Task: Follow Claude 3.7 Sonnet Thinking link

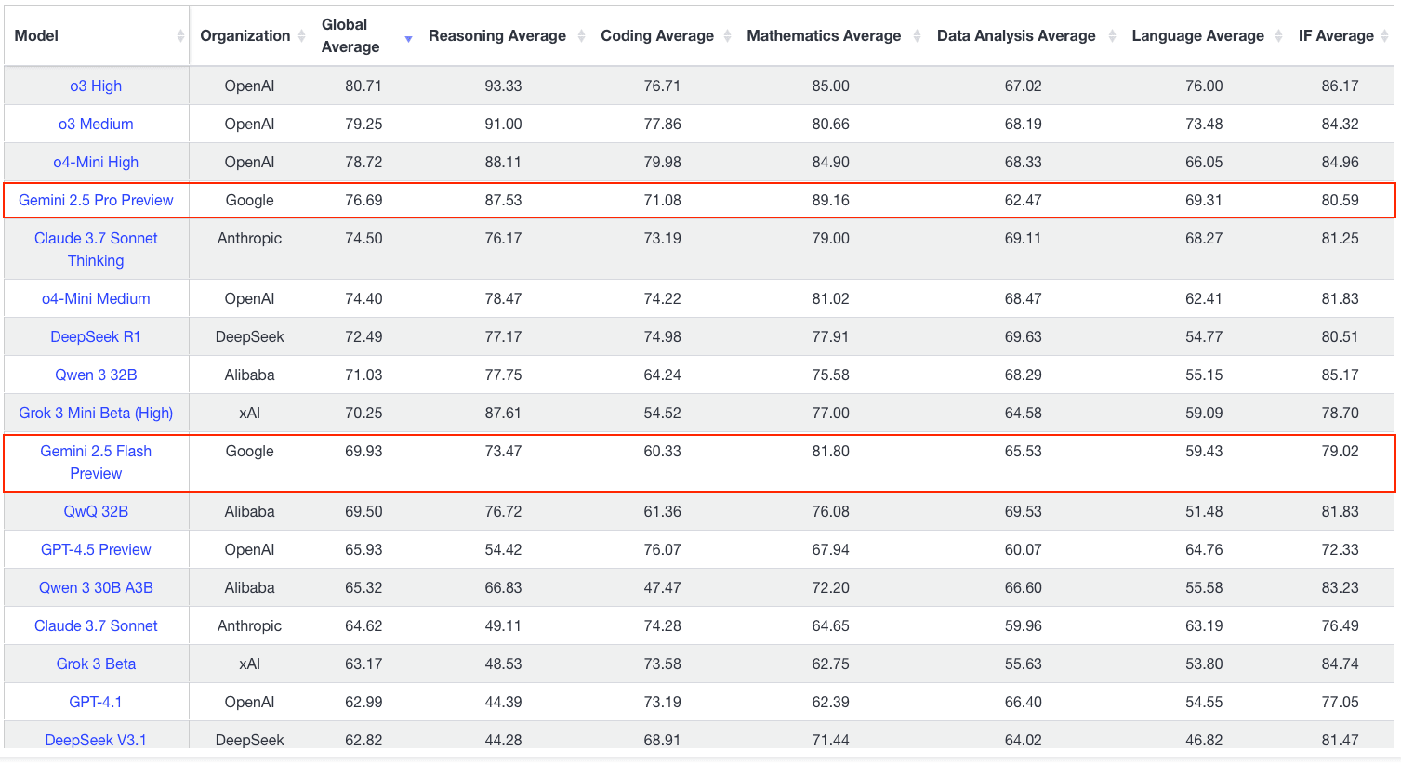Action: (96, 249)
